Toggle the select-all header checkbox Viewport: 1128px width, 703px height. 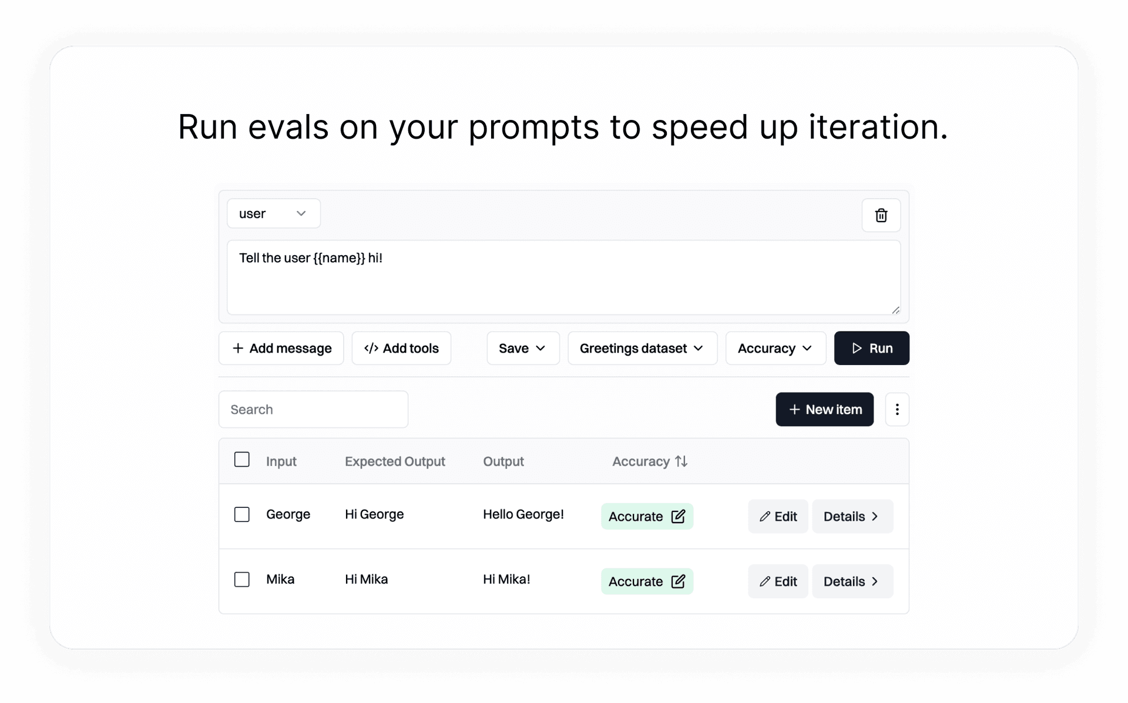[241, 460]
